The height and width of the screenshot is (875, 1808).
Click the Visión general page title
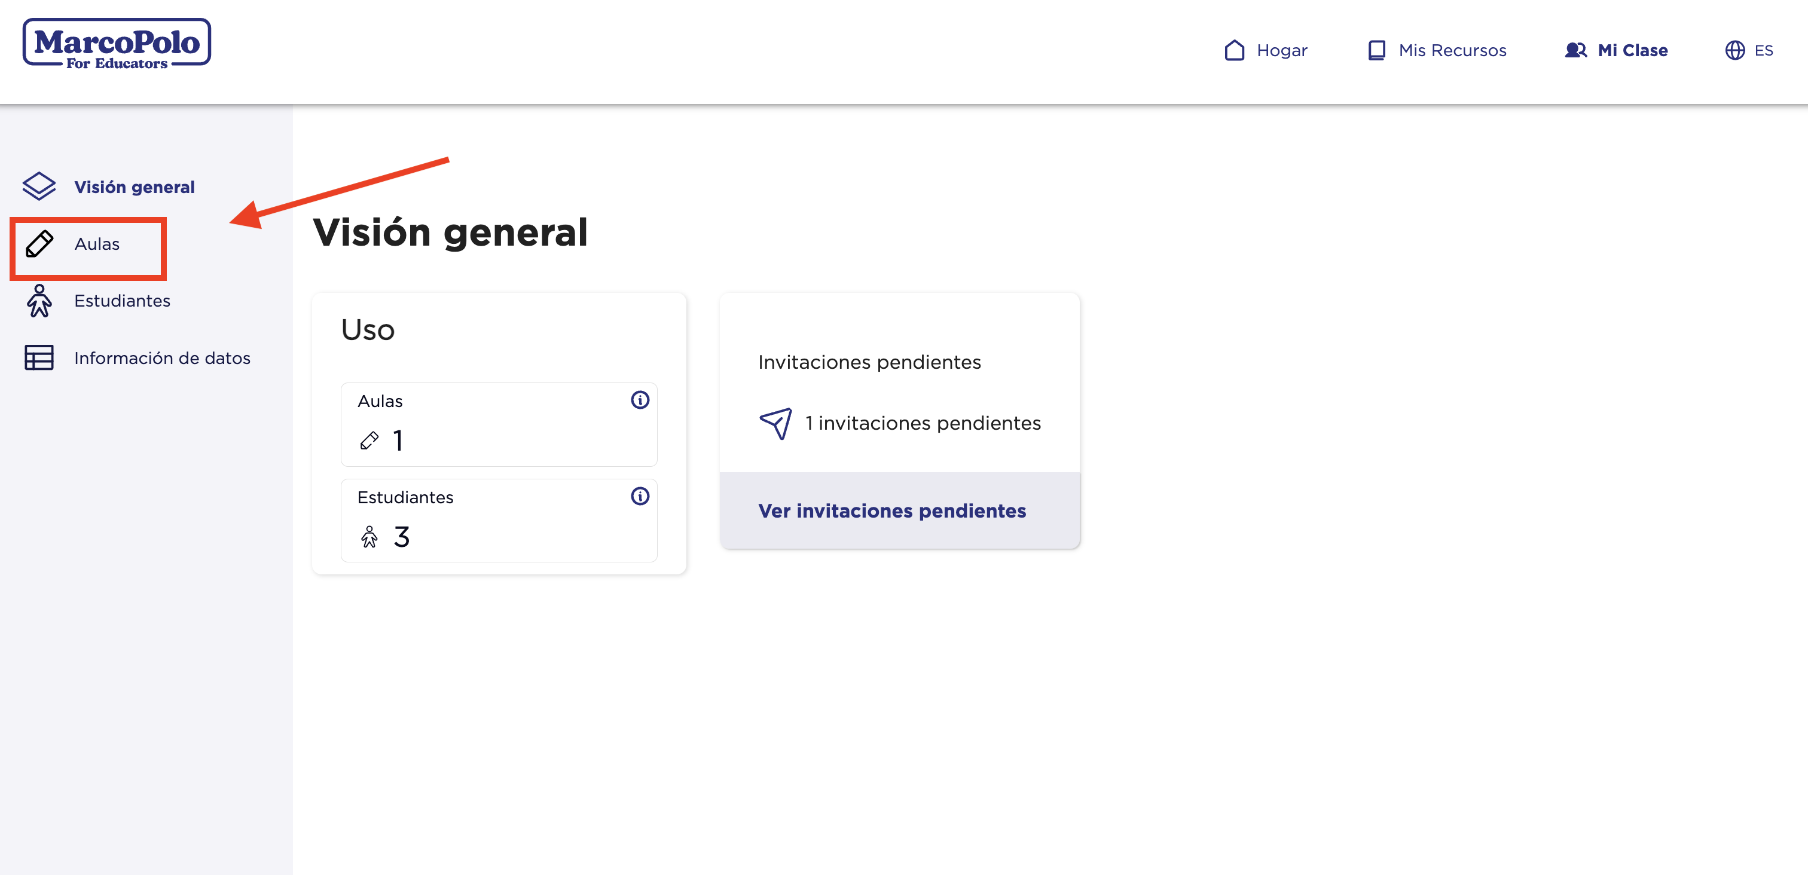(450, 232)
